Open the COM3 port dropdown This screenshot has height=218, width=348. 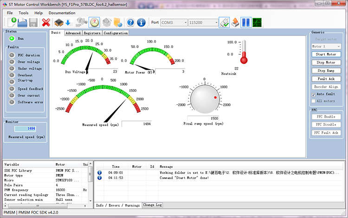(174, 22)
